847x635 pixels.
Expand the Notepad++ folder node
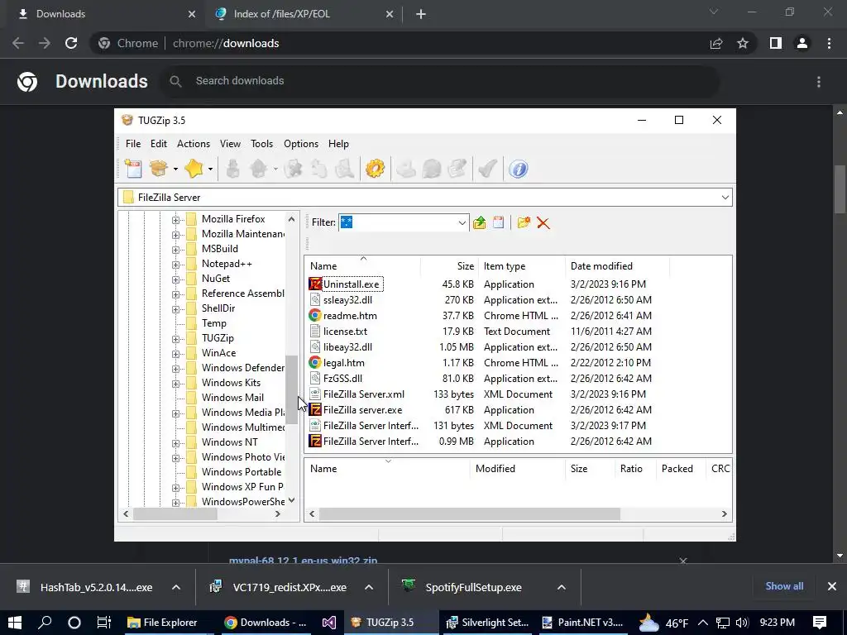(175, 265)
